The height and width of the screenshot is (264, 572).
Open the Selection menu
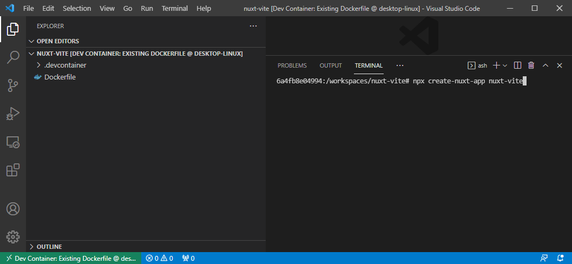click(x=77, y=9)
